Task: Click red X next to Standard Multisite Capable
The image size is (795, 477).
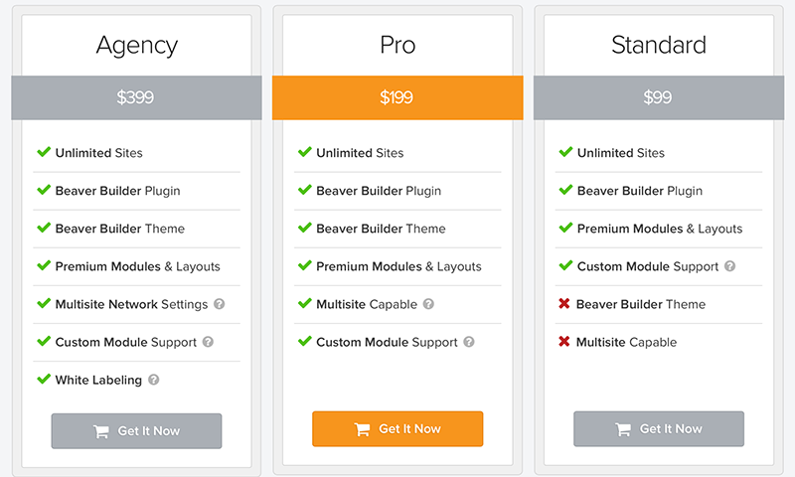Action: click(x=564, y=341)
